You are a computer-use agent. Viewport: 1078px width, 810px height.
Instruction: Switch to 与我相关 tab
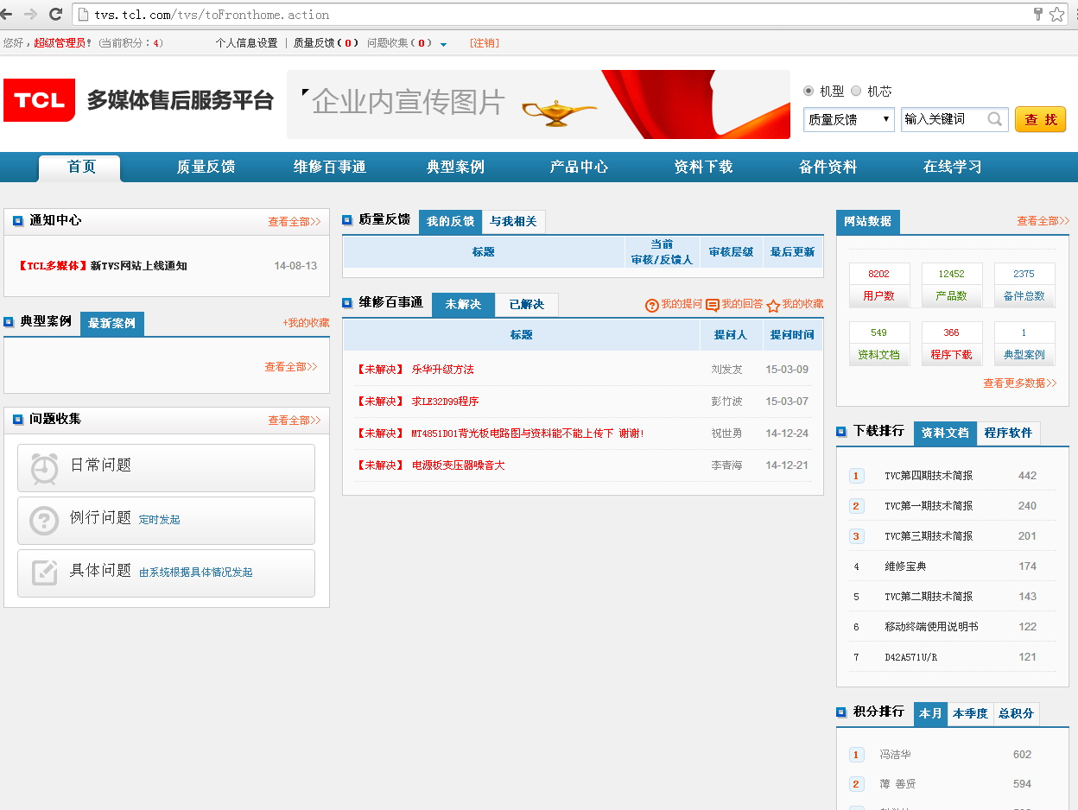click(x=513, y=222)
